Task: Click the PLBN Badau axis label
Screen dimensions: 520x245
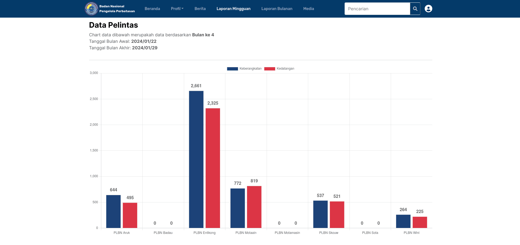Action: coord(163,233)
